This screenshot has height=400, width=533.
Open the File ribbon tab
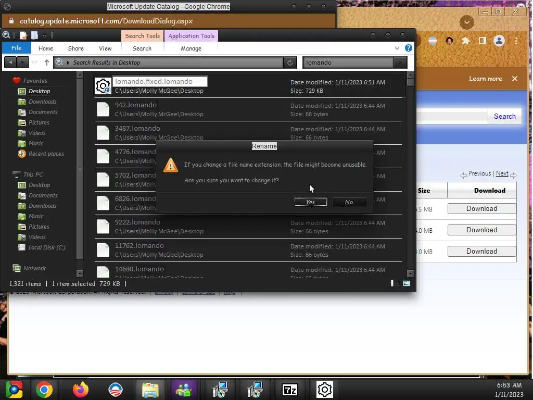pos(16,48)
